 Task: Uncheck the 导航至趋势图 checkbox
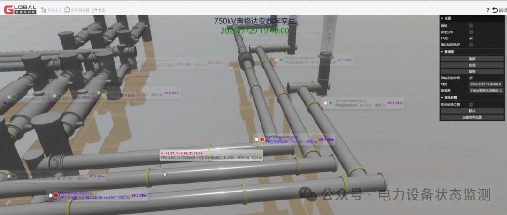click(471, 77)
